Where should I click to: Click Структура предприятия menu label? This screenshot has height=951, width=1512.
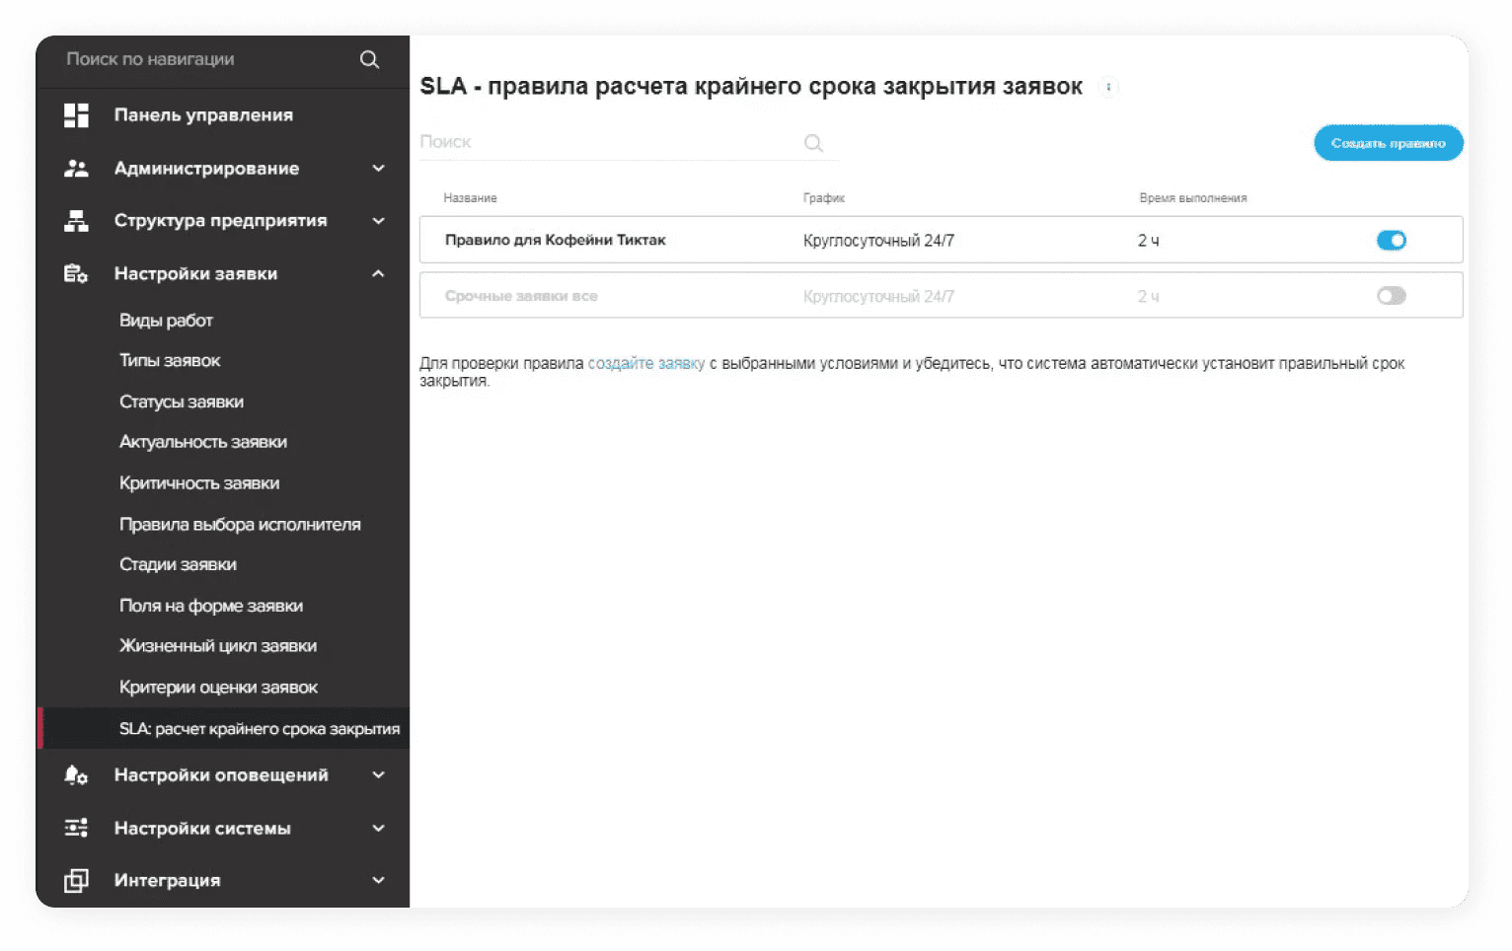click(x=220, y=221)
